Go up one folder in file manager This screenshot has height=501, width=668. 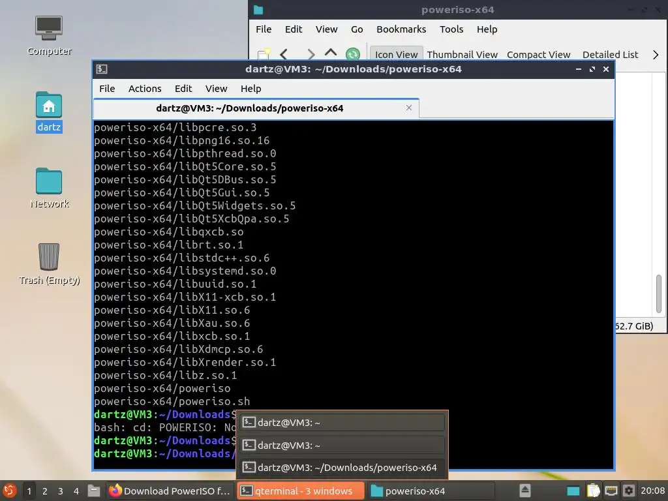(x=331, y=53)
